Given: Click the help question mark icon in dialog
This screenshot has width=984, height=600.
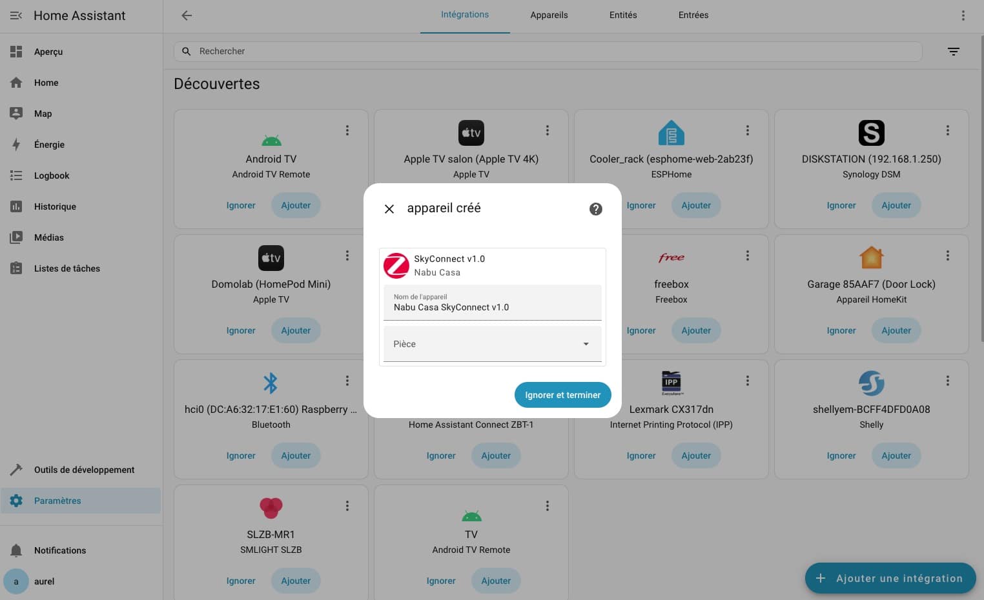Looking at the screenshot, I should [595, 209].
